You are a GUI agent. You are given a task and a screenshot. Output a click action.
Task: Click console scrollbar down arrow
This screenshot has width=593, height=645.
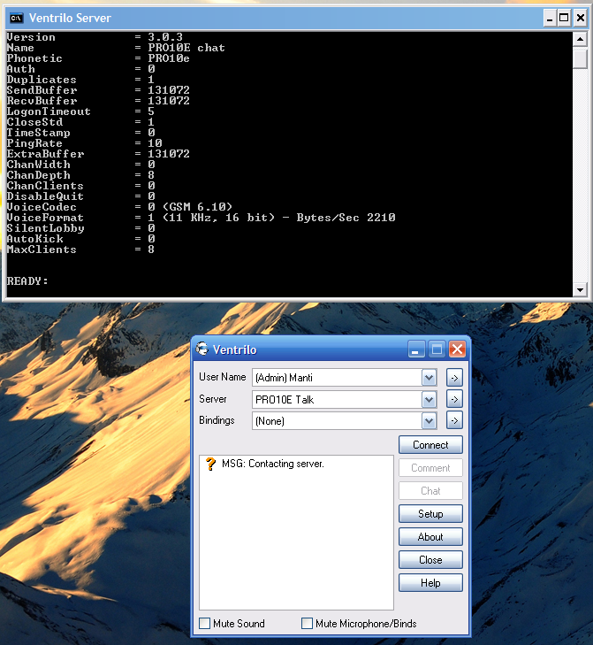[580, 289]
